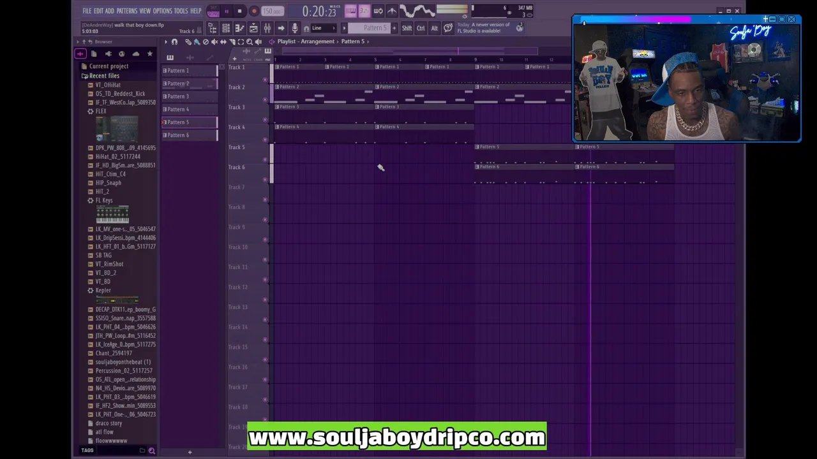Screen dimensions: 817x459
Task: Toggle the playlist snap magnet
Action: pos(174,41)
